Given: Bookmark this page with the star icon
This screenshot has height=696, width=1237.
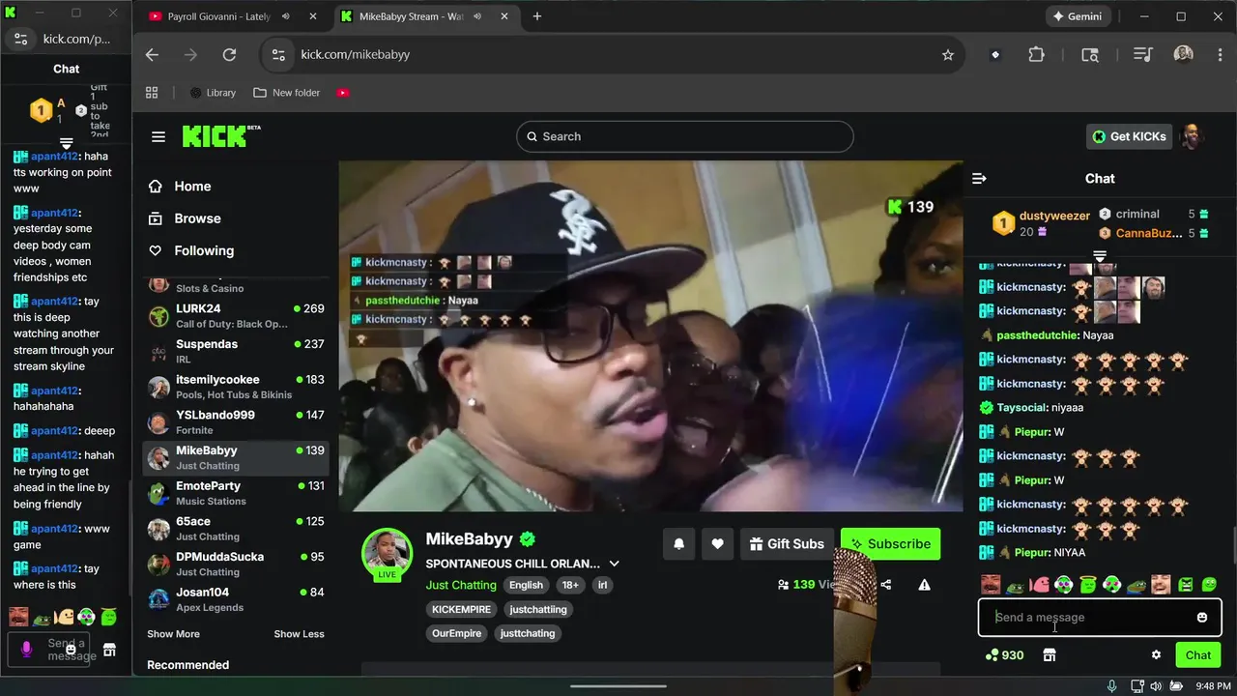Looking at the screenshot, I should (x=948, y=55).
